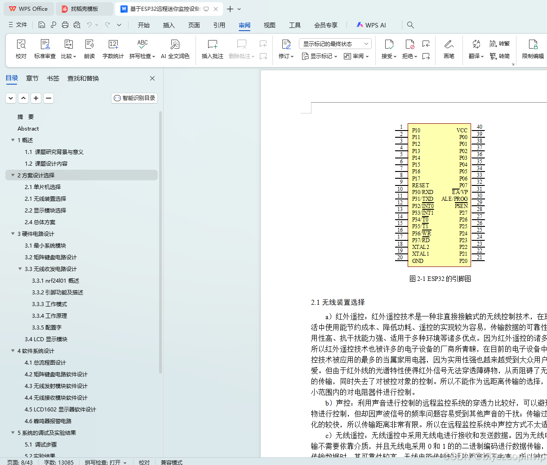Open the 文件 menu
Image resolution: width=547 pixels, height=465 pixels.
[x=18, y=25]
